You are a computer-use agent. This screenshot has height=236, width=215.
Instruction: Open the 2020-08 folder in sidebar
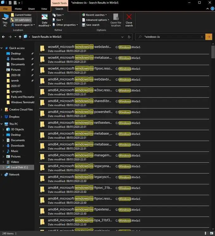(x=15, y=75)
